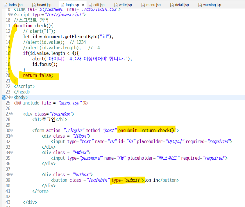
Task: Click the alert message on line 17
Action: click(x=82, y=59)
